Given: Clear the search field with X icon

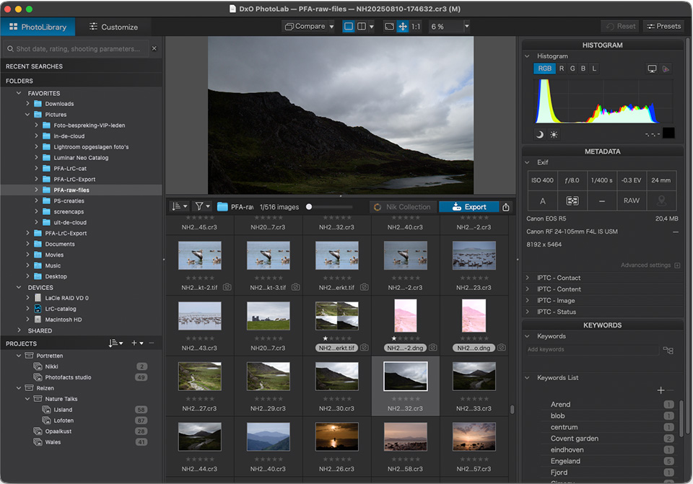Looking at the screenshot, I should pyautogui.click(x=154, y=49).
